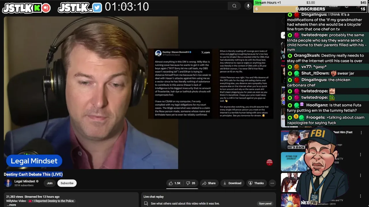Click Kick badge beside Orang3kush message
This screenshot has width=369, height=207.
point(290,55)
